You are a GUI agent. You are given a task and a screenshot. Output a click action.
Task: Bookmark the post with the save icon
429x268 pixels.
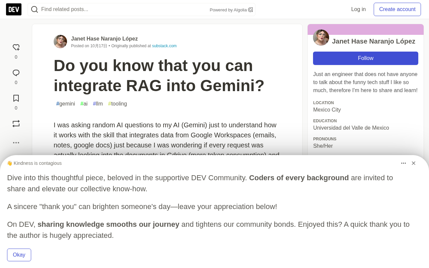(x=16, y=98)
